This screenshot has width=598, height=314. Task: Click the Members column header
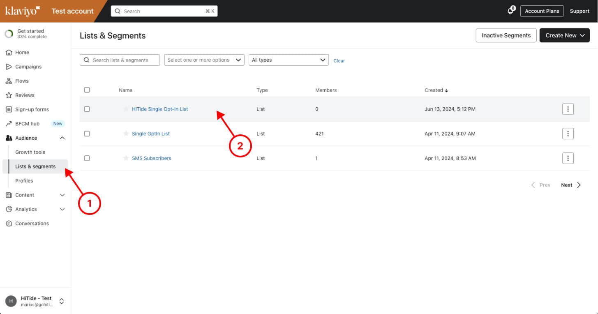click(x=326, y=90)
